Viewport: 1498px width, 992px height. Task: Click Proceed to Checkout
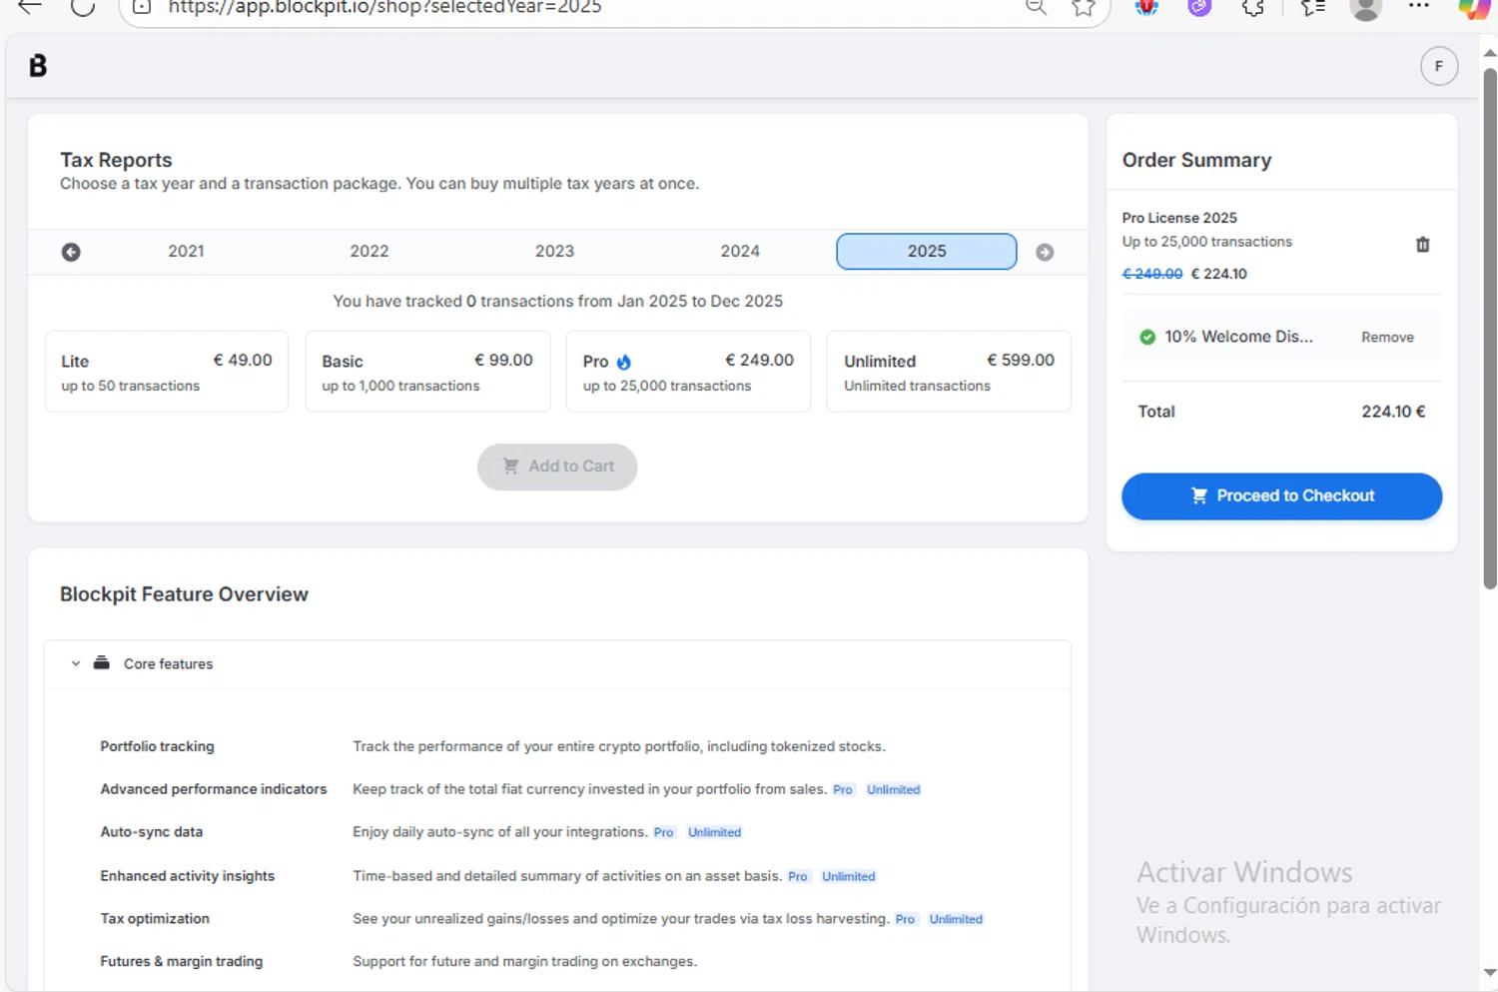1281,496
